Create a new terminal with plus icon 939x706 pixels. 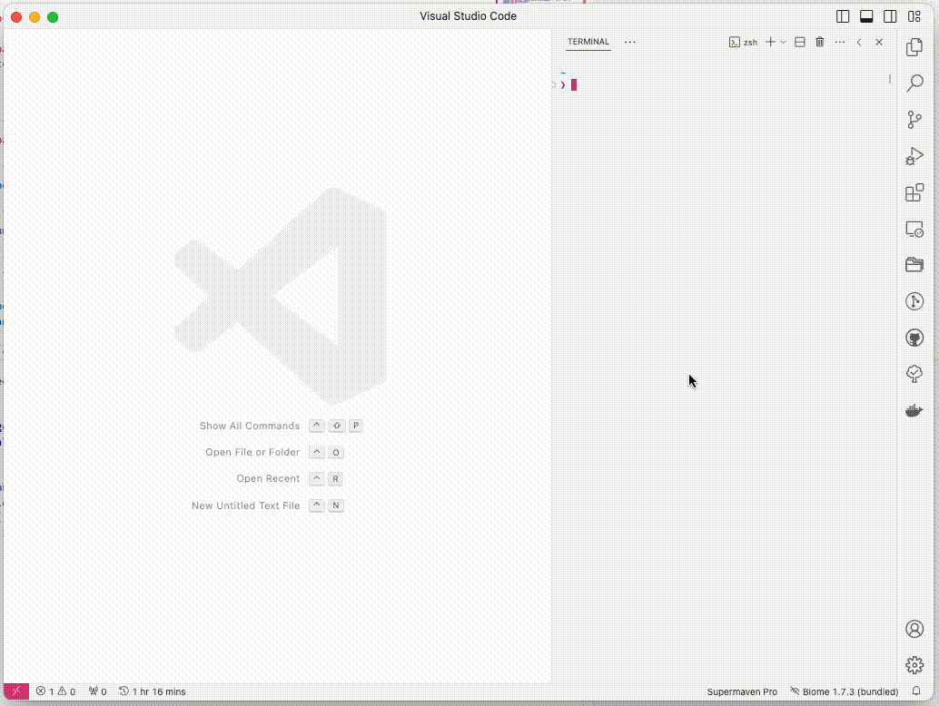click(x=771, y=42)
